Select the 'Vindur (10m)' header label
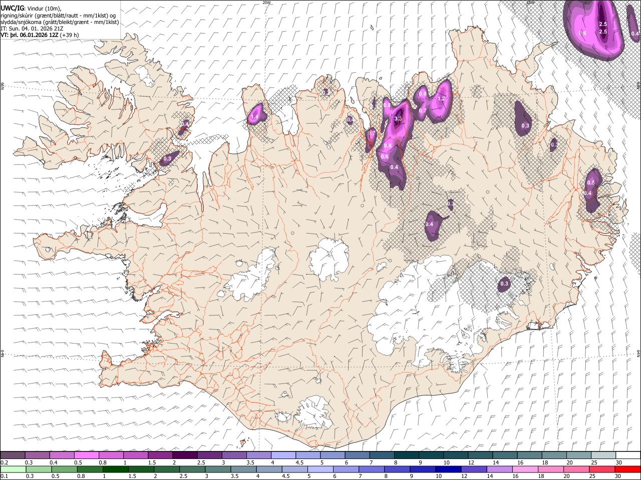The width and height of the screenshot is (641, 480). pos(44,8)
